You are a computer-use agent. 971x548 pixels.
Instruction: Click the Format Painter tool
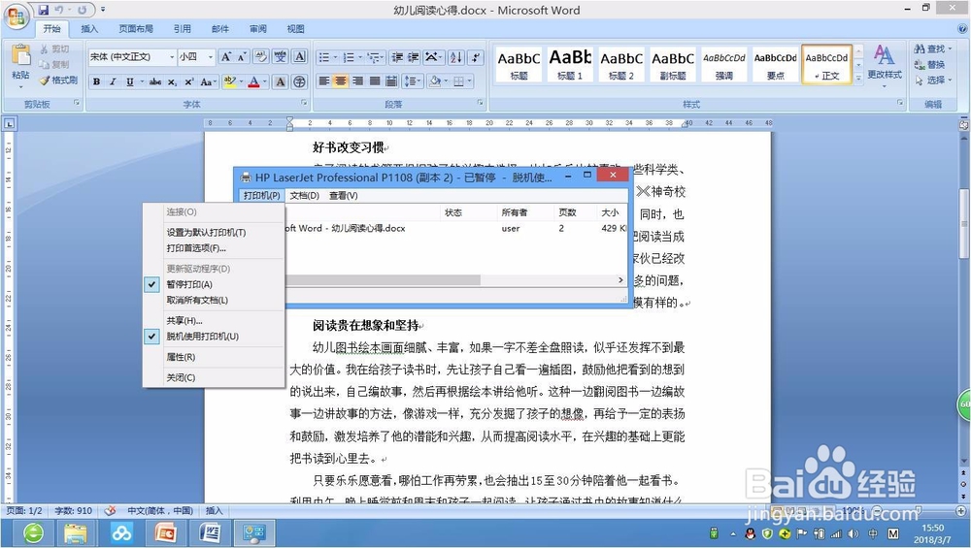tap(58, 81)
